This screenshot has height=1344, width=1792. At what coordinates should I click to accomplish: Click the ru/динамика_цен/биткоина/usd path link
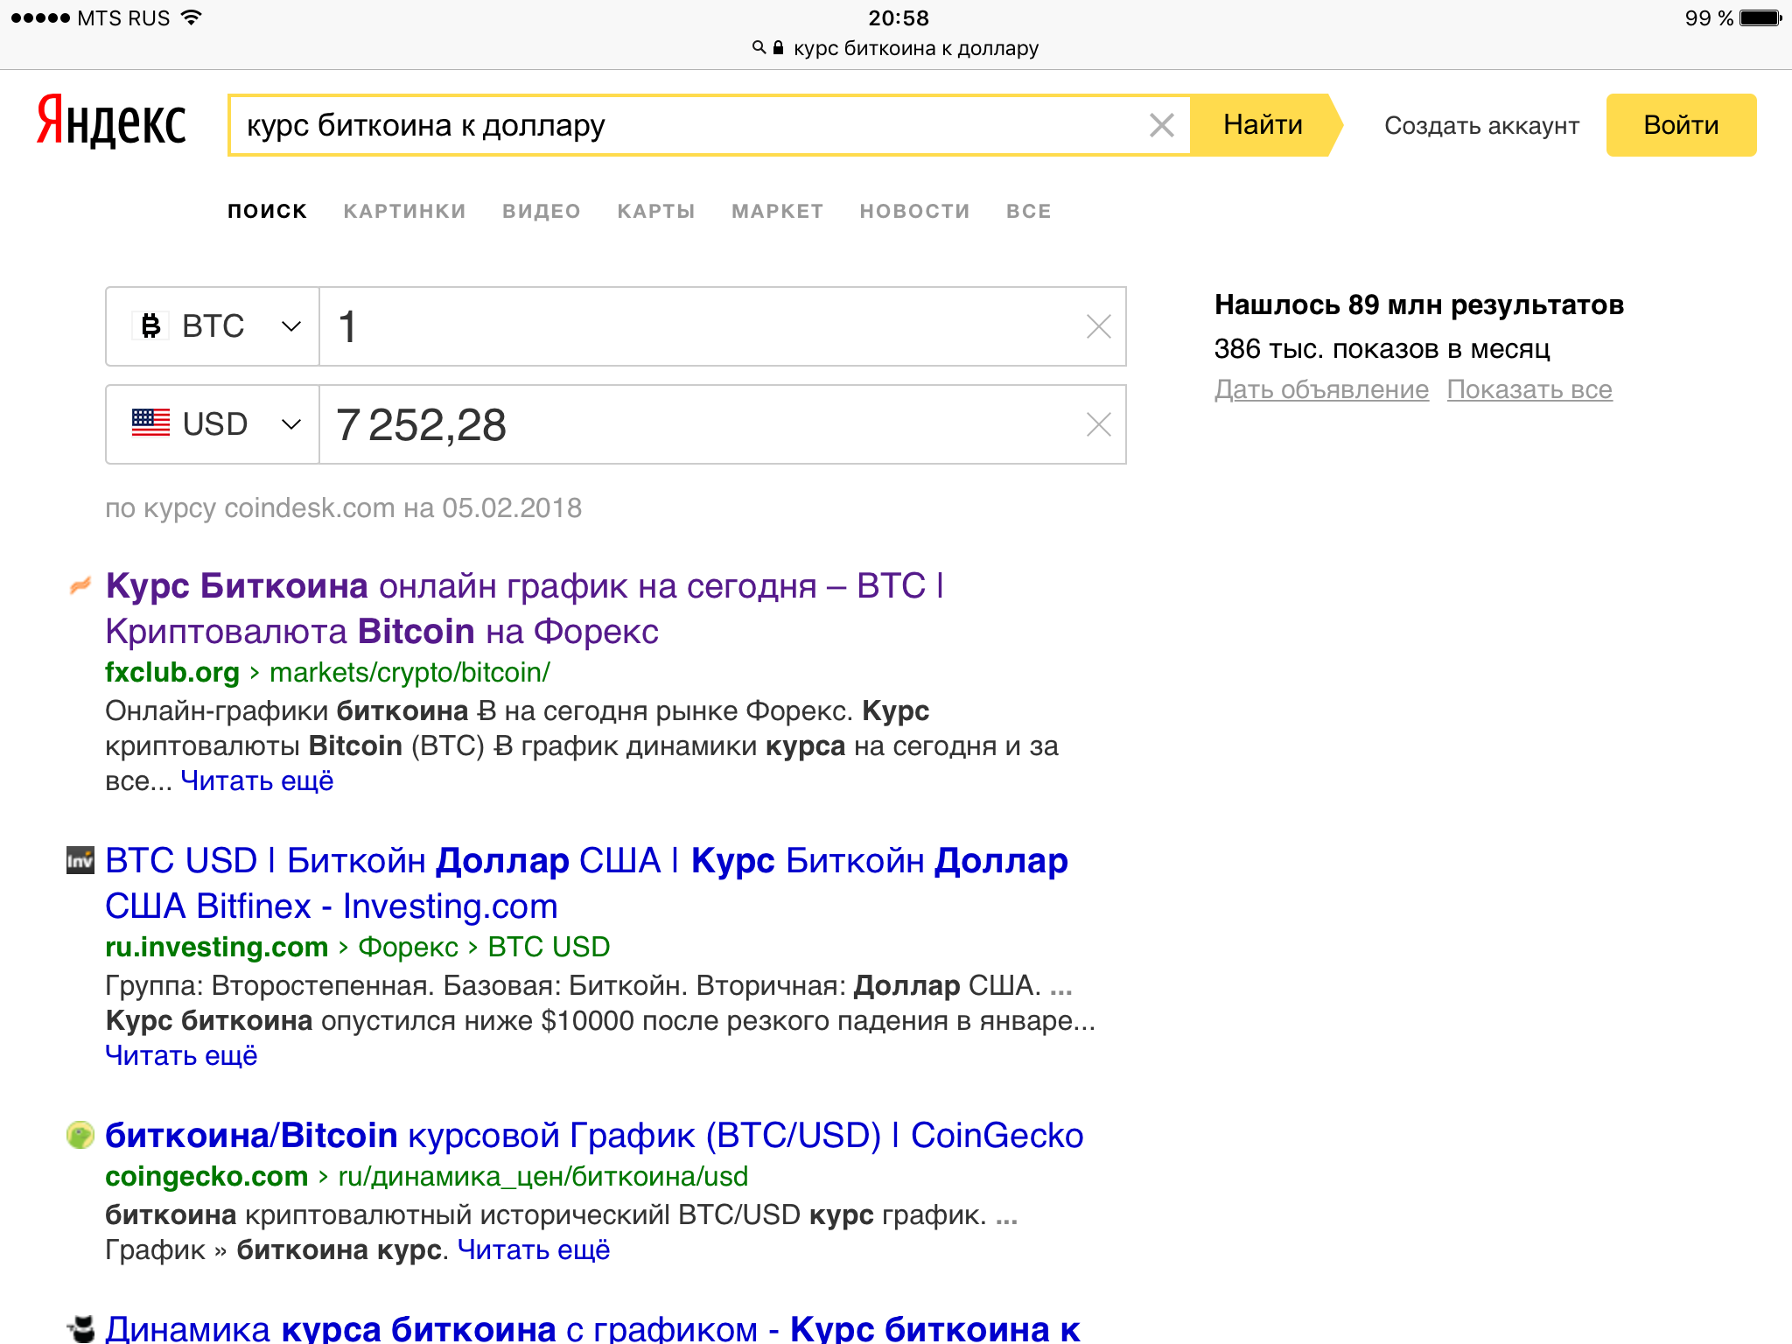(x=542, y=1176)
